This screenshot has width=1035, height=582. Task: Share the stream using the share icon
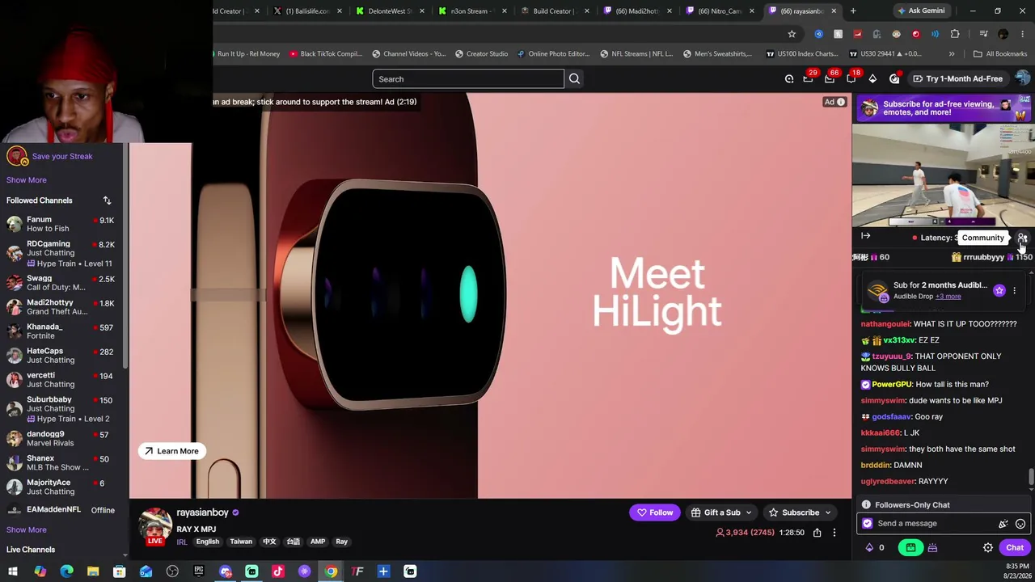tap(817, 533)
